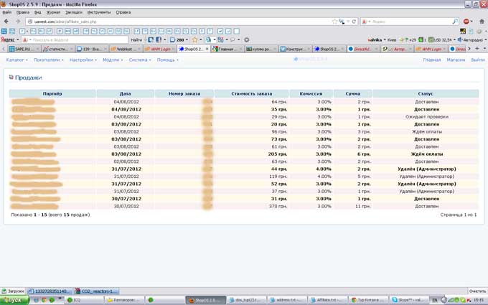The height and width of the screenshot is (305, 488).
Task: Expand the Покупатели dropdown menu
Action: [49, 60]
